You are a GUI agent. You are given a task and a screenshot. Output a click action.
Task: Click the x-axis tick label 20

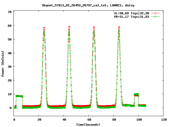coord(39,120)
